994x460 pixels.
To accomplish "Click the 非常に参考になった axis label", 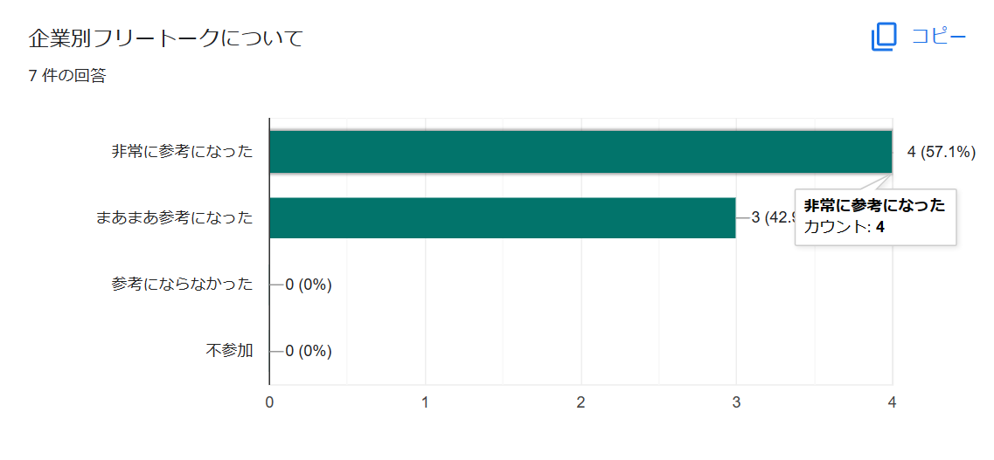I will pos(182,152).
